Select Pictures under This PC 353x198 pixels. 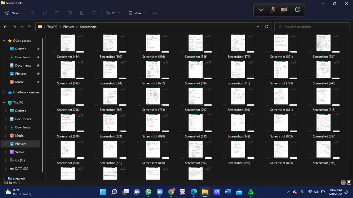tap(21, 144)
